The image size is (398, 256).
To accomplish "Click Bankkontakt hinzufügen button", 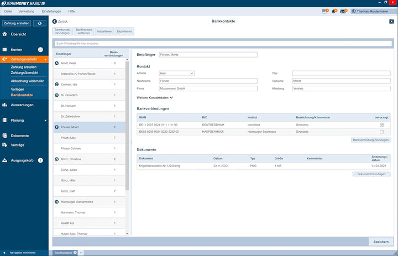I will 62,31.
